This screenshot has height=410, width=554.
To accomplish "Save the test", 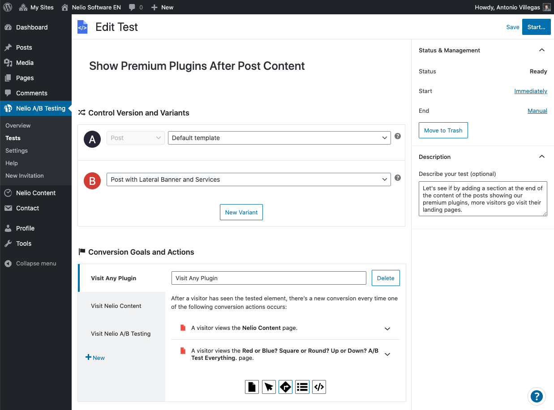I will (x=513, y=27).
